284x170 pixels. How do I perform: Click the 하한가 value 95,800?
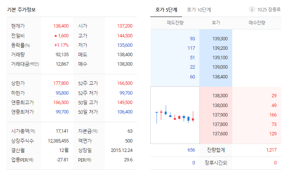pyautogui.click(x=62, y=93)
